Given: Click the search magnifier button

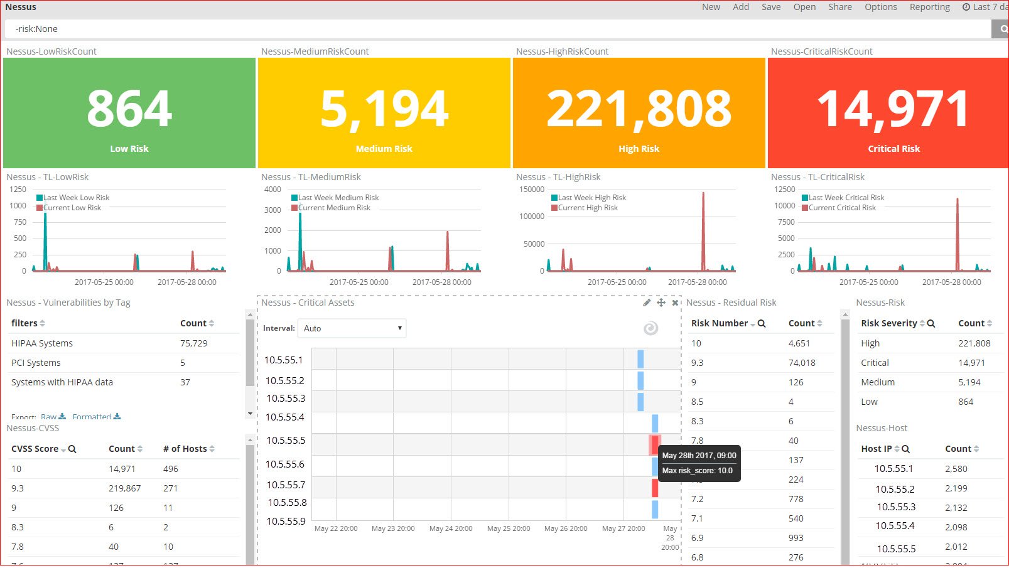Looking at the screenshot, I should [1001, 29].
